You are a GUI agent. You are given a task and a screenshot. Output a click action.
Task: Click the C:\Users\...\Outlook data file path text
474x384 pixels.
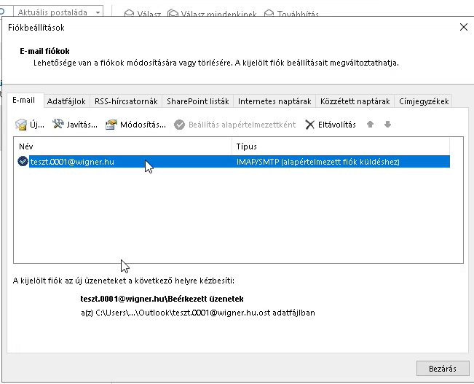[x=198, y=313]
